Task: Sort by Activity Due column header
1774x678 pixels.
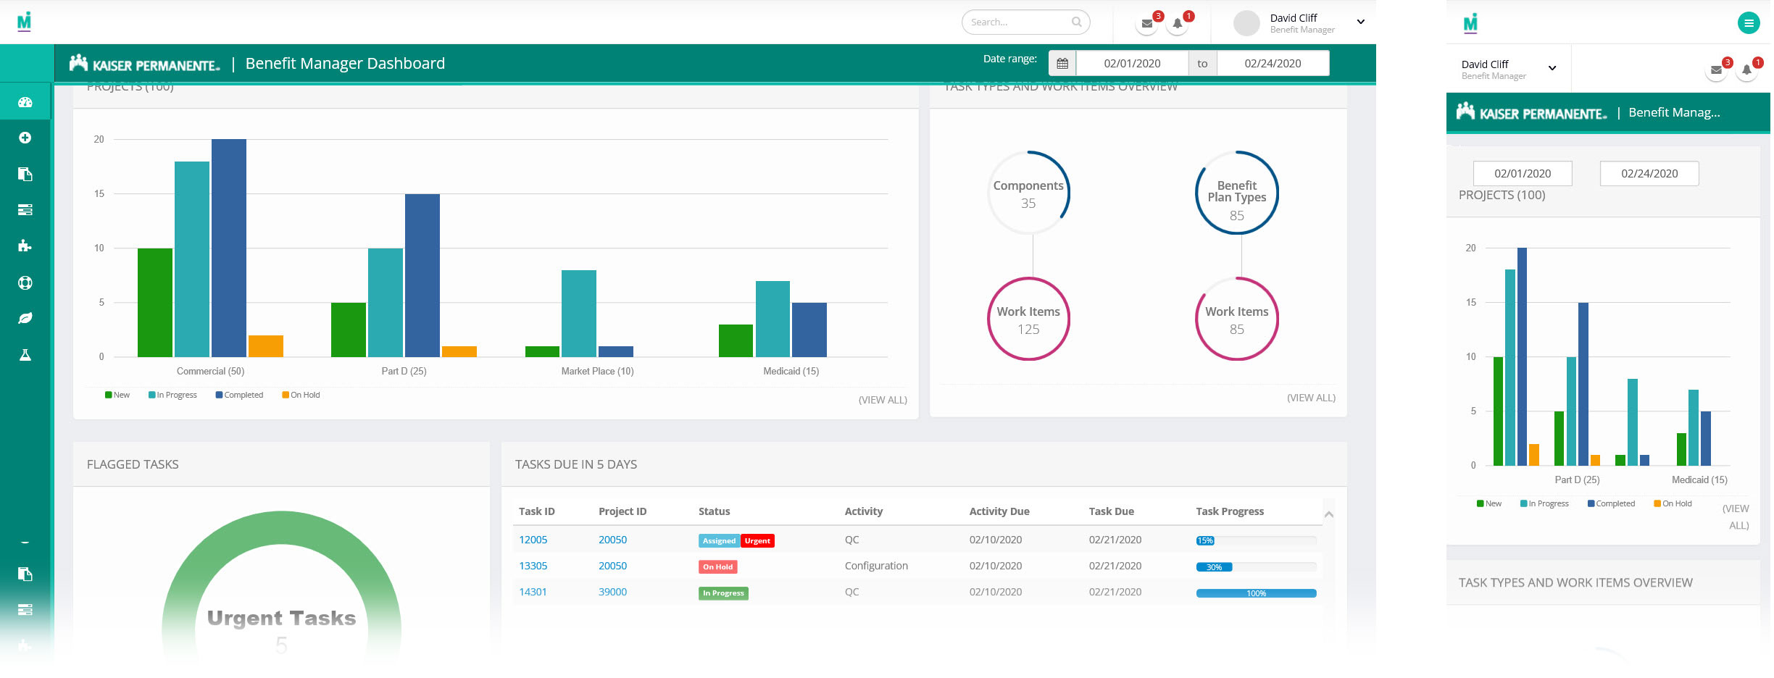Action: 999,511
